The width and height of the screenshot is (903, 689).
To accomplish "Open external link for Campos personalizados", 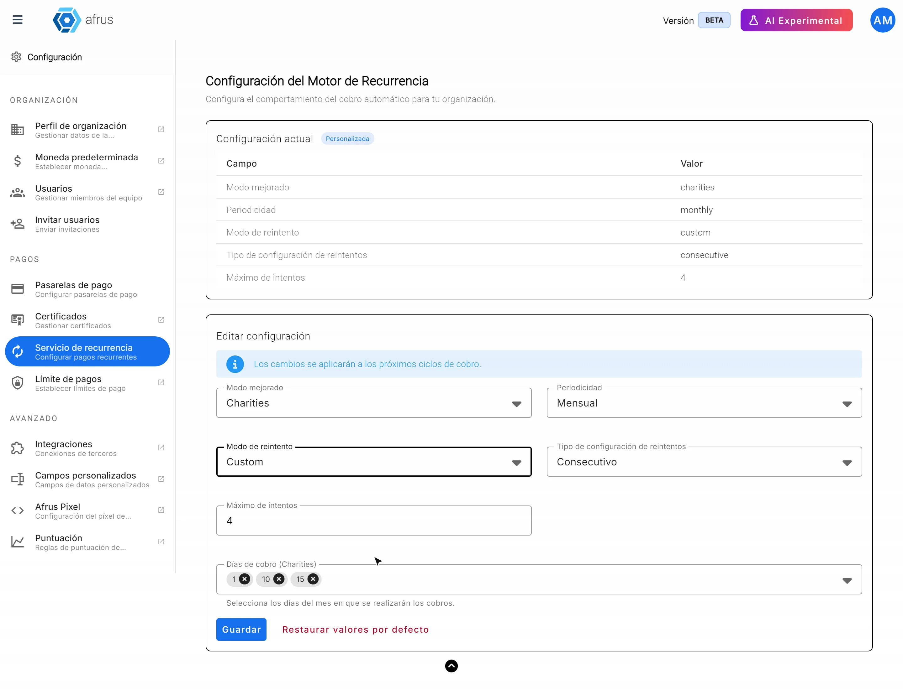I will click(161, 479).
